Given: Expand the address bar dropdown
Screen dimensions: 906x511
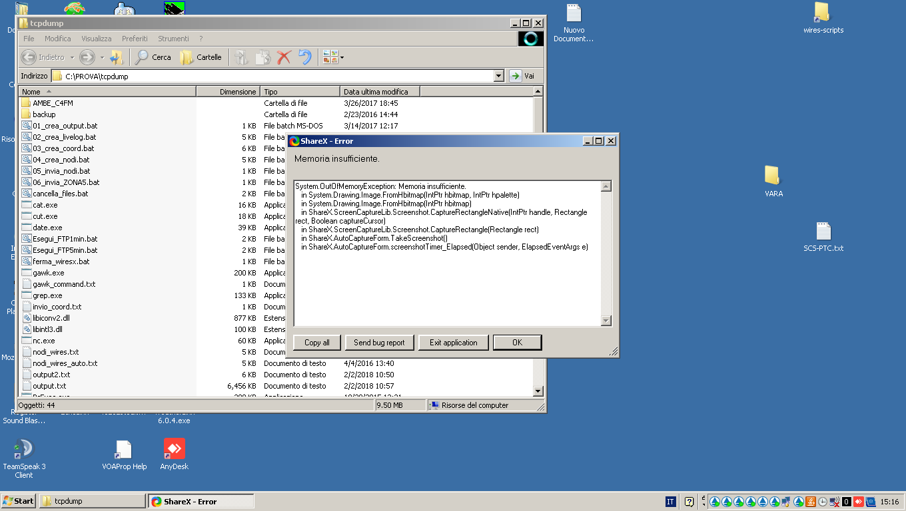Looking at the screenshot, I should pos(499,76).
